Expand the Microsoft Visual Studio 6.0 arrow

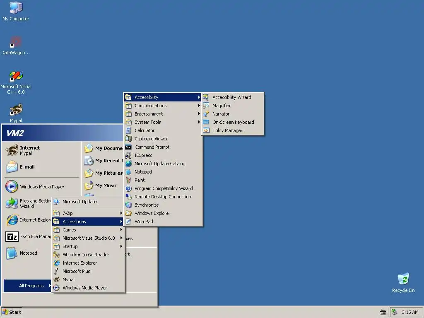121,238
